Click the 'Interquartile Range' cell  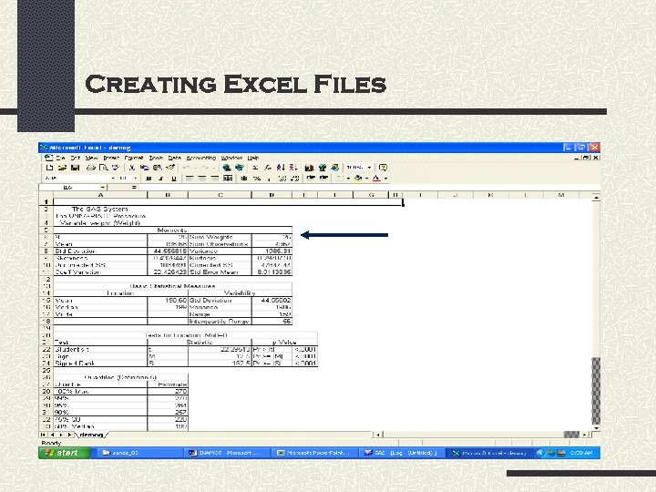(x=220, y=322)
